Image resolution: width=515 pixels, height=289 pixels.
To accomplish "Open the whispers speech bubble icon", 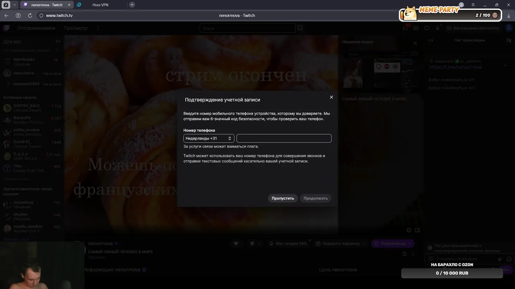I will coord(427,28).
